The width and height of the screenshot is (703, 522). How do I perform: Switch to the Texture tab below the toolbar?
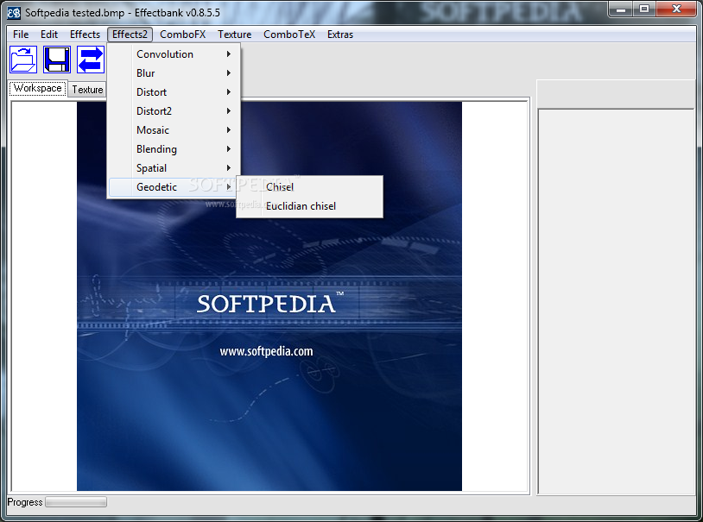pyautogui.click(x=87, y=90)
